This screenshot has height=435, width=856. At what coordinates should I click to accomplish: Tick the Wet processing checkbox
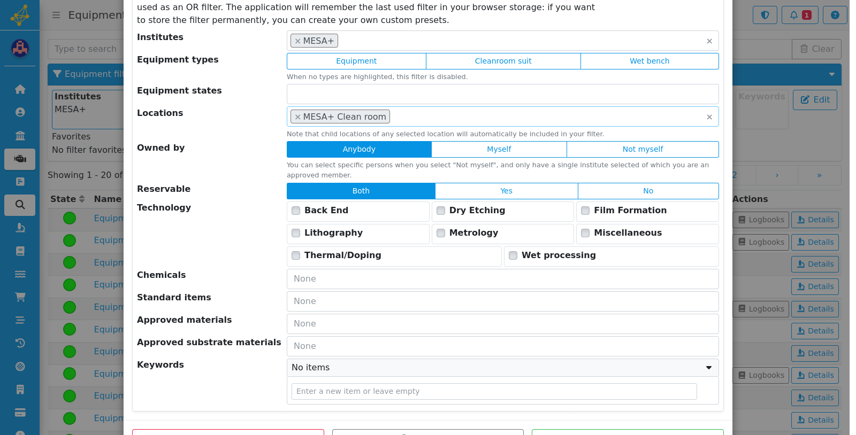513,255
